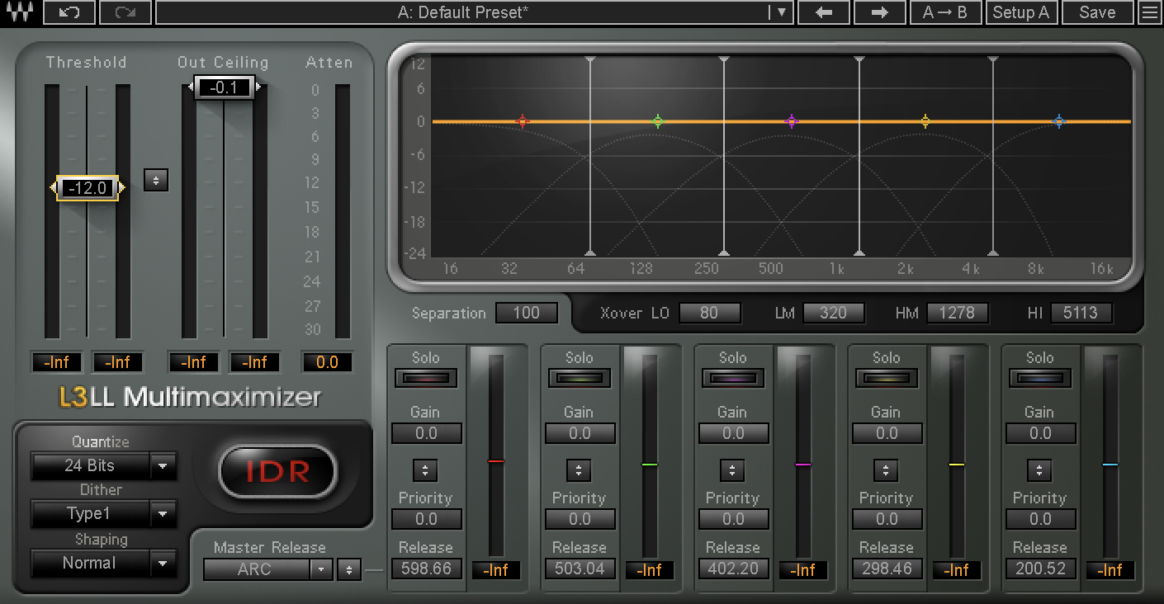Click the Out Ceiling slider handle at -0.1
The height and width of the screenshot is (604, 1164).
(x=225, y=87)
